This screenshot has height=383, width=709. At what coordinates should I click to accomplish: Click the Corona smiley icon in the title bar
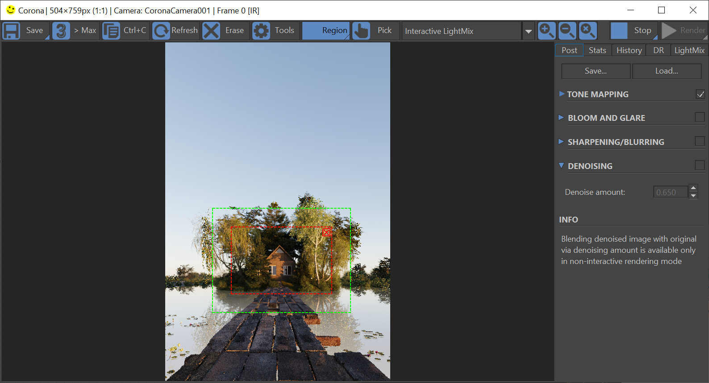pos(11,10)
